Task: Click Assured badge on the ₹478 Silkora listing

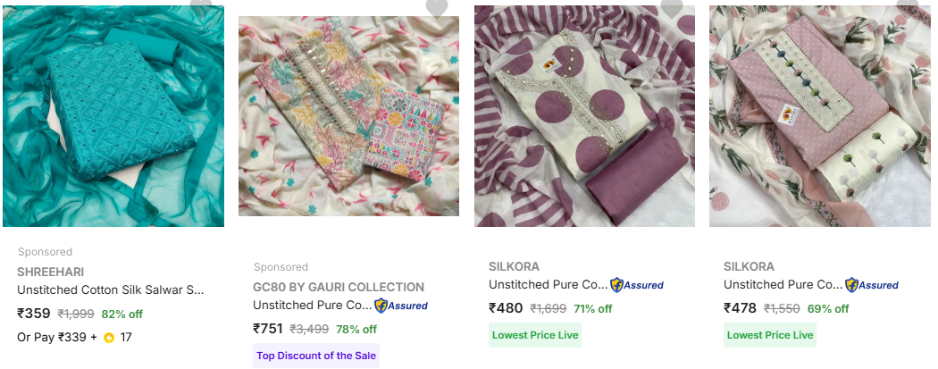Action: tap(871, 285)
